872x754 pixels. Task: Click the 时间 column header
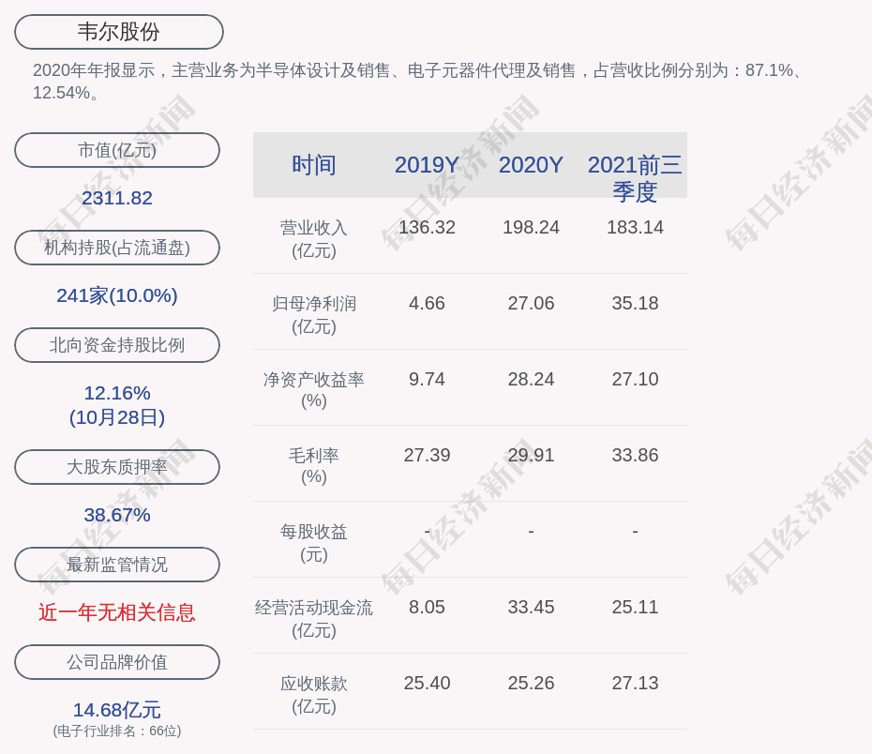(x=314, y=165)
